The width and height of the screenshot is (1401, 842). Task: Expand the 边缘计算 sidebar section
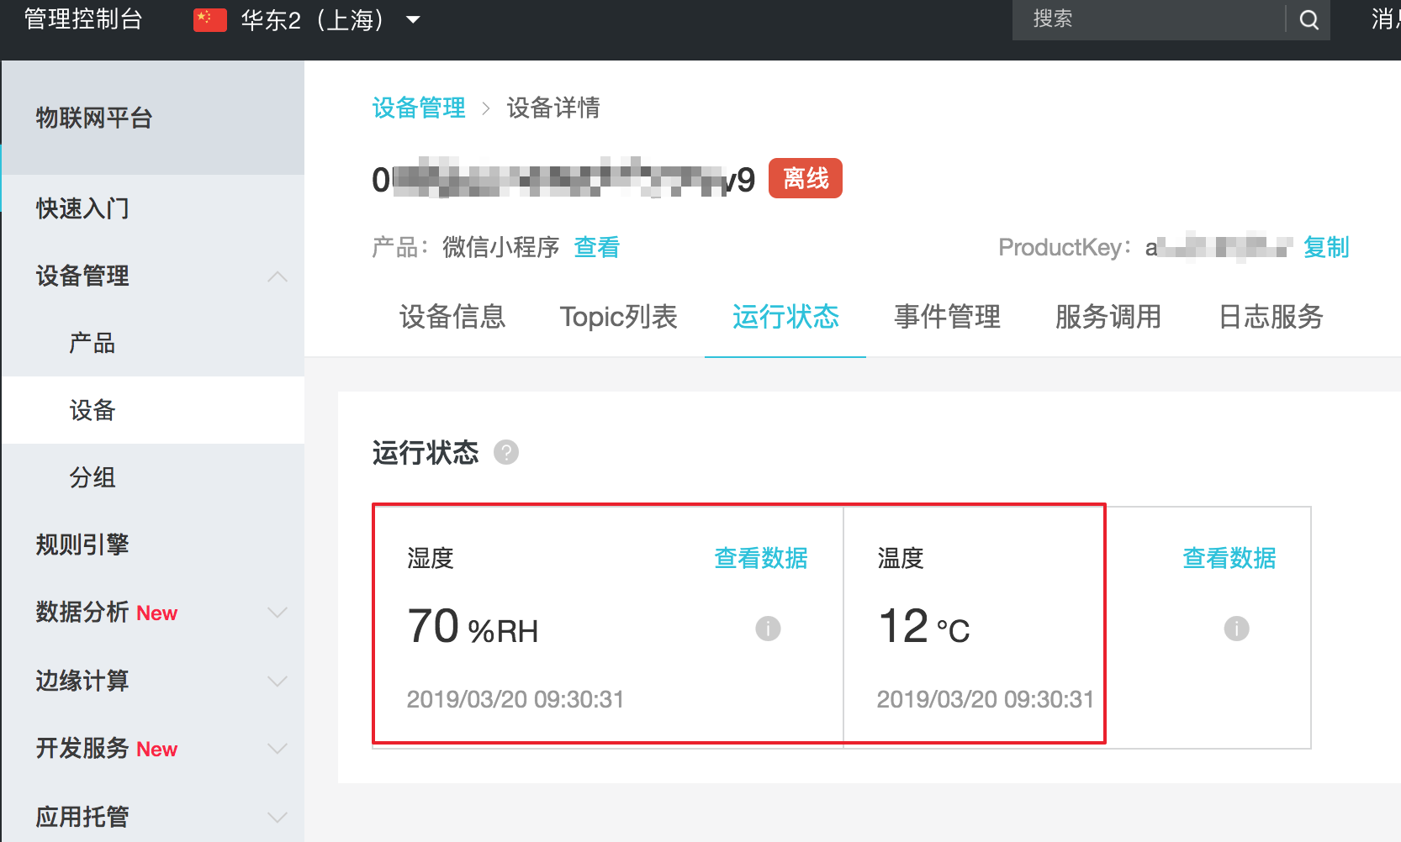click(278, 681)
